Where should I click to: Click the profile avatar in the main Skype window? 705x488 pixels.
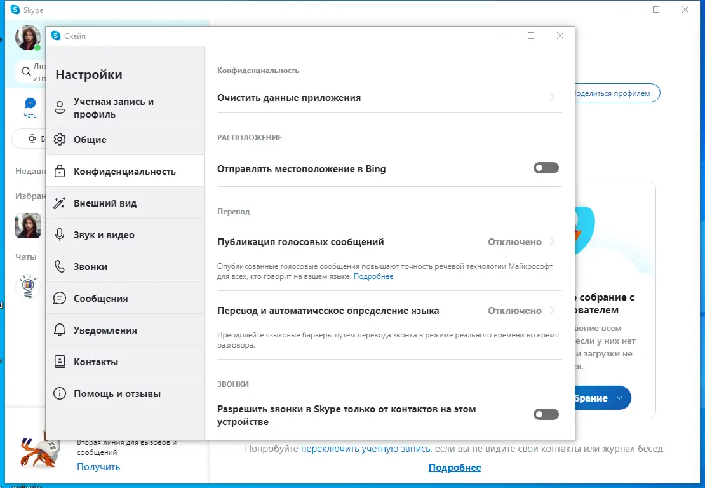28,37
